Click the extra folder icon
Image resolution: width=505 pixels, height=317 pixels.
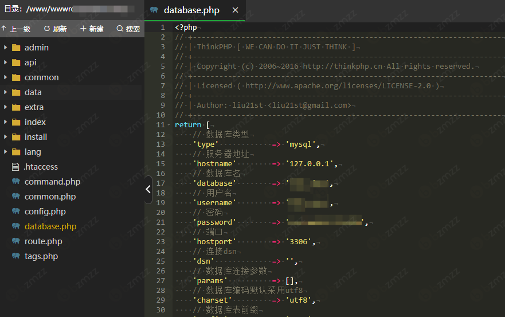(16, 107)
